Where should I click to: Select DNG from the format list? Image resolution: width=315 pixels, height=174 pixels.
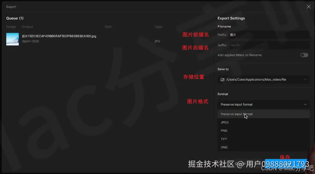(x=263, y=147)
